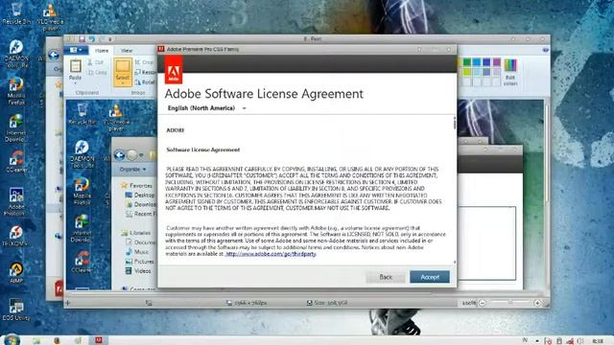The width and height of the screenshot is (614, 345).
Task: Open the blue Paint file menu button
Action: pos(76,50)
